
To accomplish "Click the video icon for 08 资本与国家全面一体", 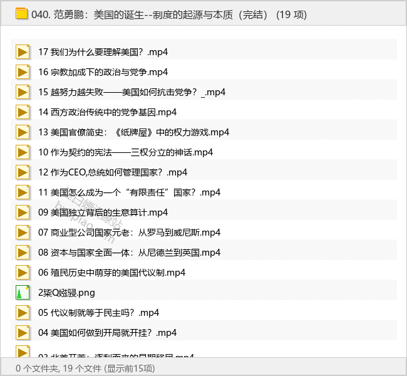I will [x=23, y=253].
